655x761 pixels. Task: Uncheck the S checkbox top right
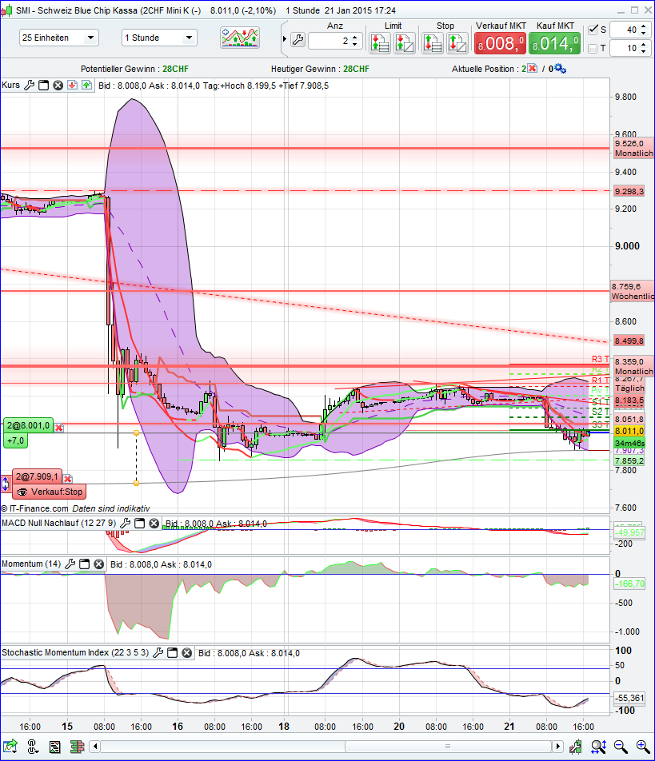pos(593,29)
